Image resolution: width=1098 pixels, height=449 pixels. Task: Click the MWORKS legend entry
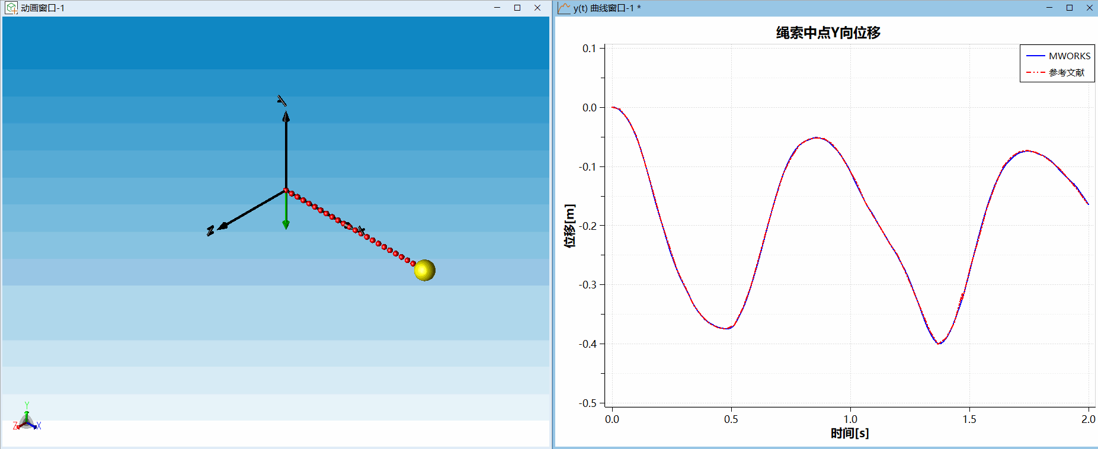click(1058, 56)
